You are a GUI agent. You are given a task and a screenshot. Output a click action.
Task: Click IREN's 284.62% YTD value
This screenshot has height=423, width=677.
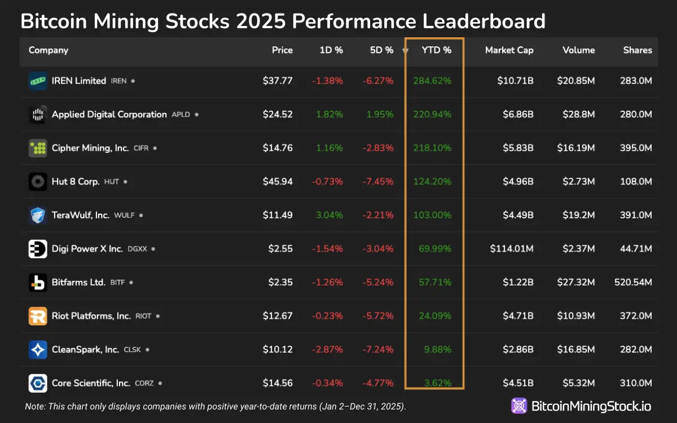pos(432,81)
